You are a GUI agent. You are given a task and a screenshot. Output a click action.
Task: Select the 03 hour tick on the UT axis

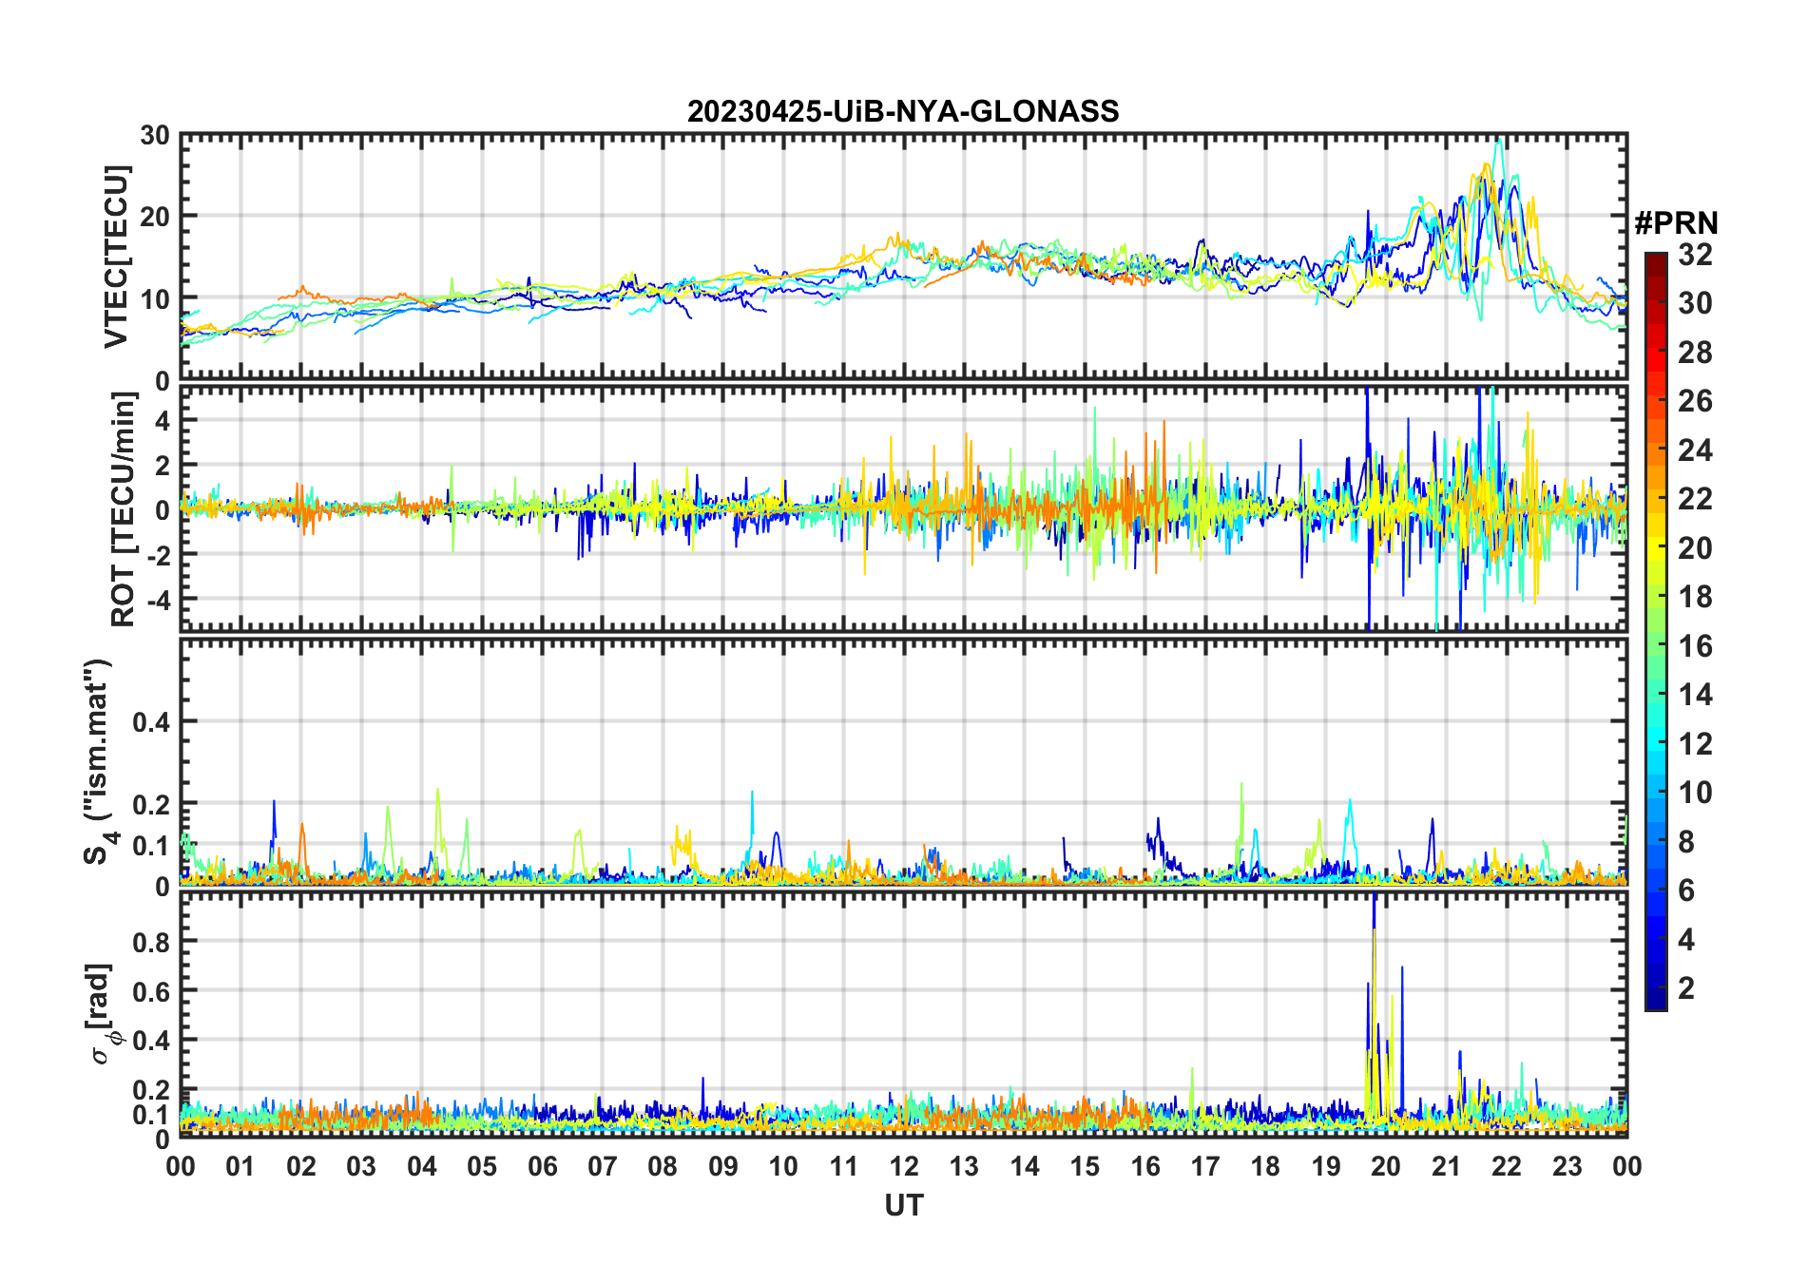[x=361, y=1166]
